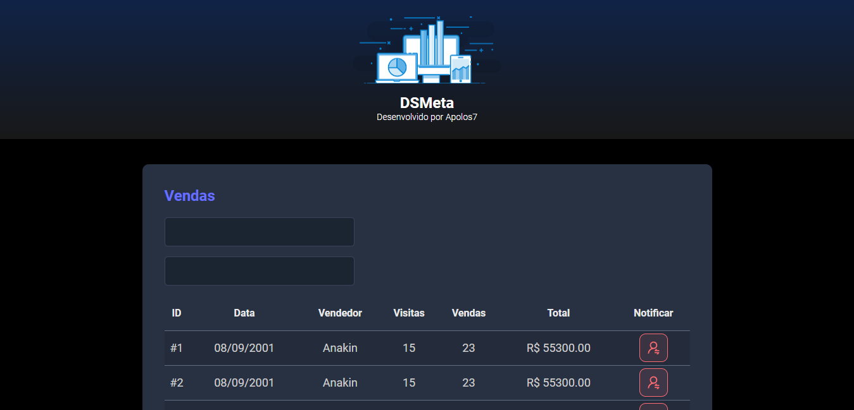The width and height of the screenshot is (854, 410).
Task: Click the Data column header
Action: click(244, 313)
